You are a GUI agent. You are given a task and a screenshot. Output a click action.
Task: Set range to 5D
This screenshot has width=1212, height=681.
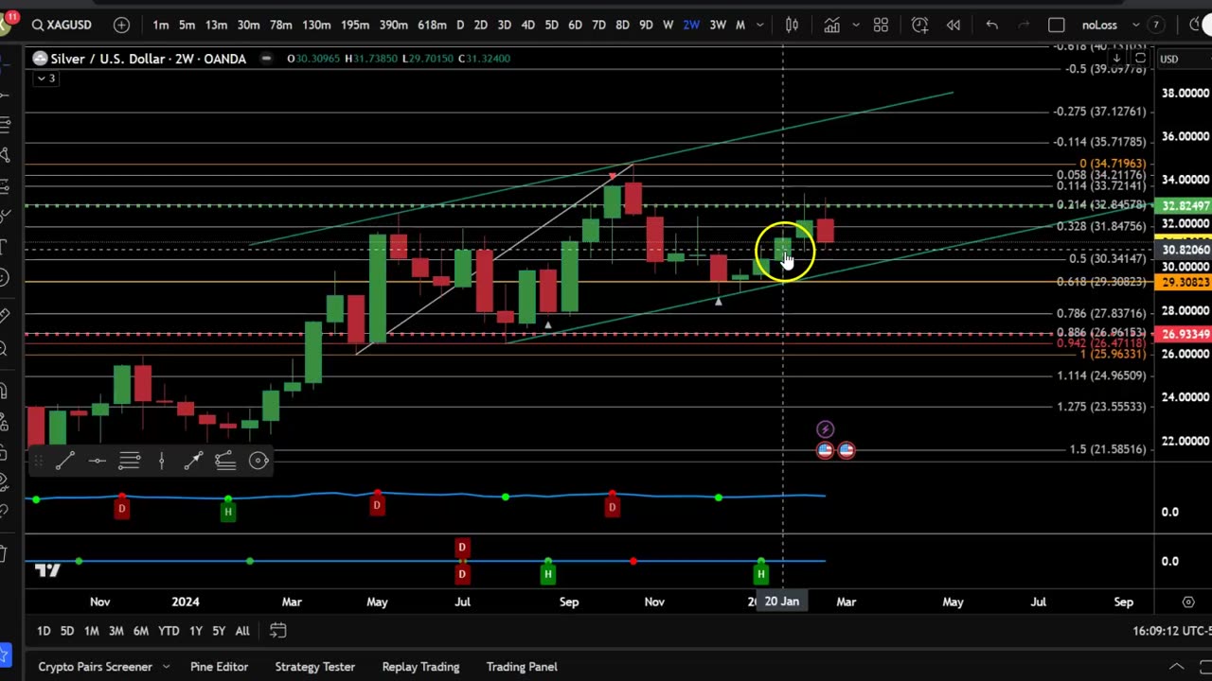pos(67,631)
